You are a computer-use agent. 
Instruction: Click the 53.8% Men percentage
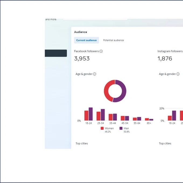[127, 132]
